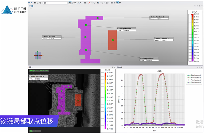Screen dimensions: 204x133
Task: Click the red X delete icon
Action: (89, 3)
